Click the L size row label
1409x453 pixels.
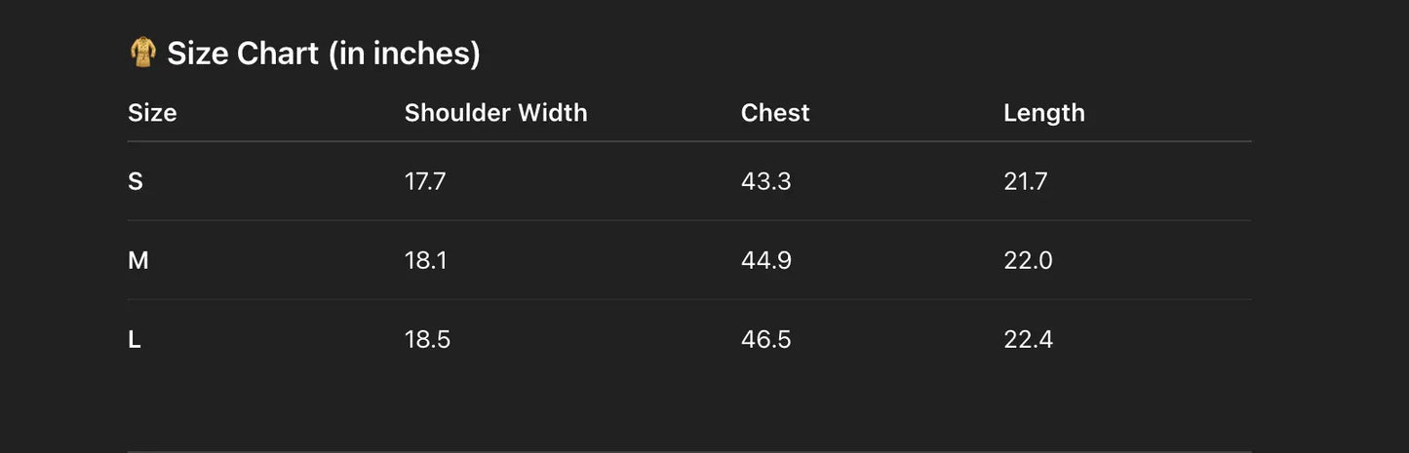click(135, 339)
